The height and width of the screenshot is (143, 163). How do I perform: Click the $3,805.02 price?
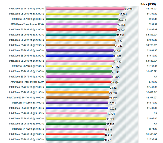152,29
